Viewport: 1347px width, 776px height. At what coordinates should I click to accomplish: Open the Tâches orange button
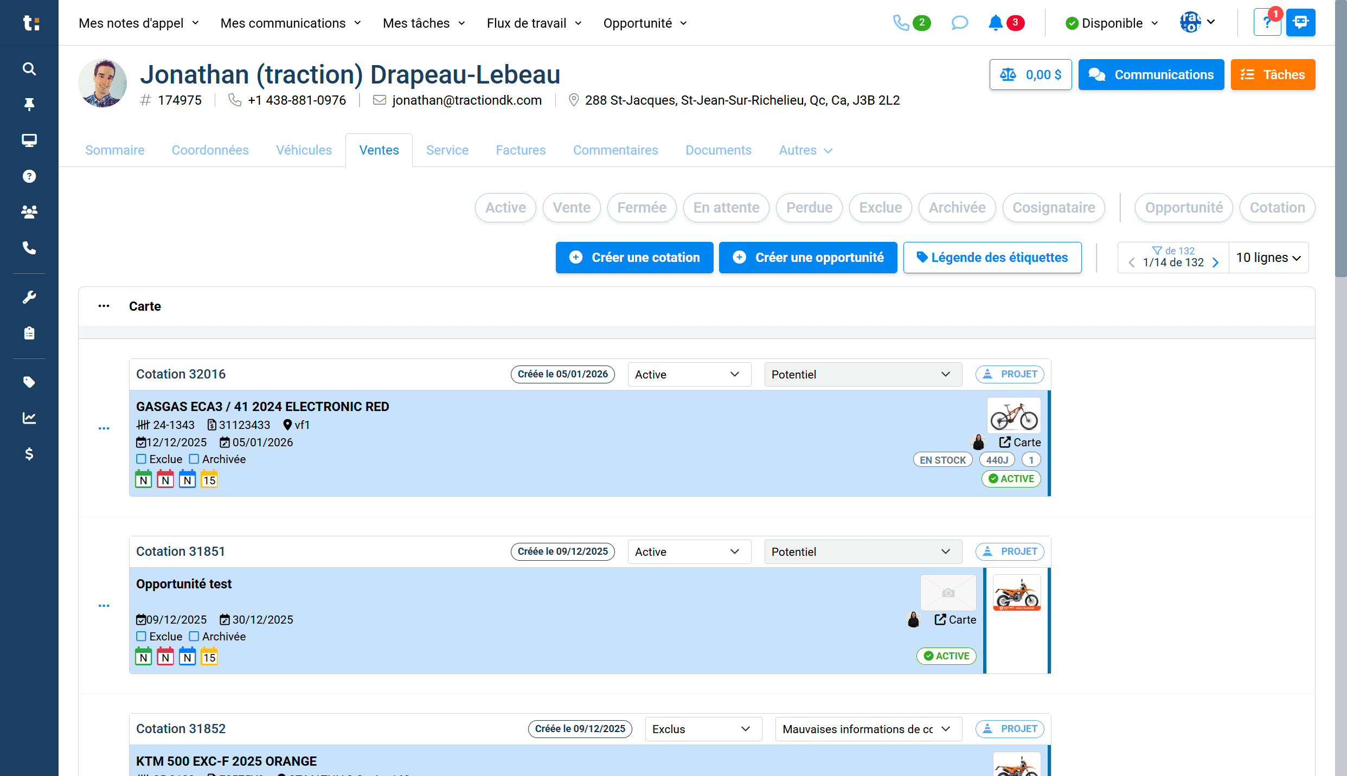tap(1273, 75)
